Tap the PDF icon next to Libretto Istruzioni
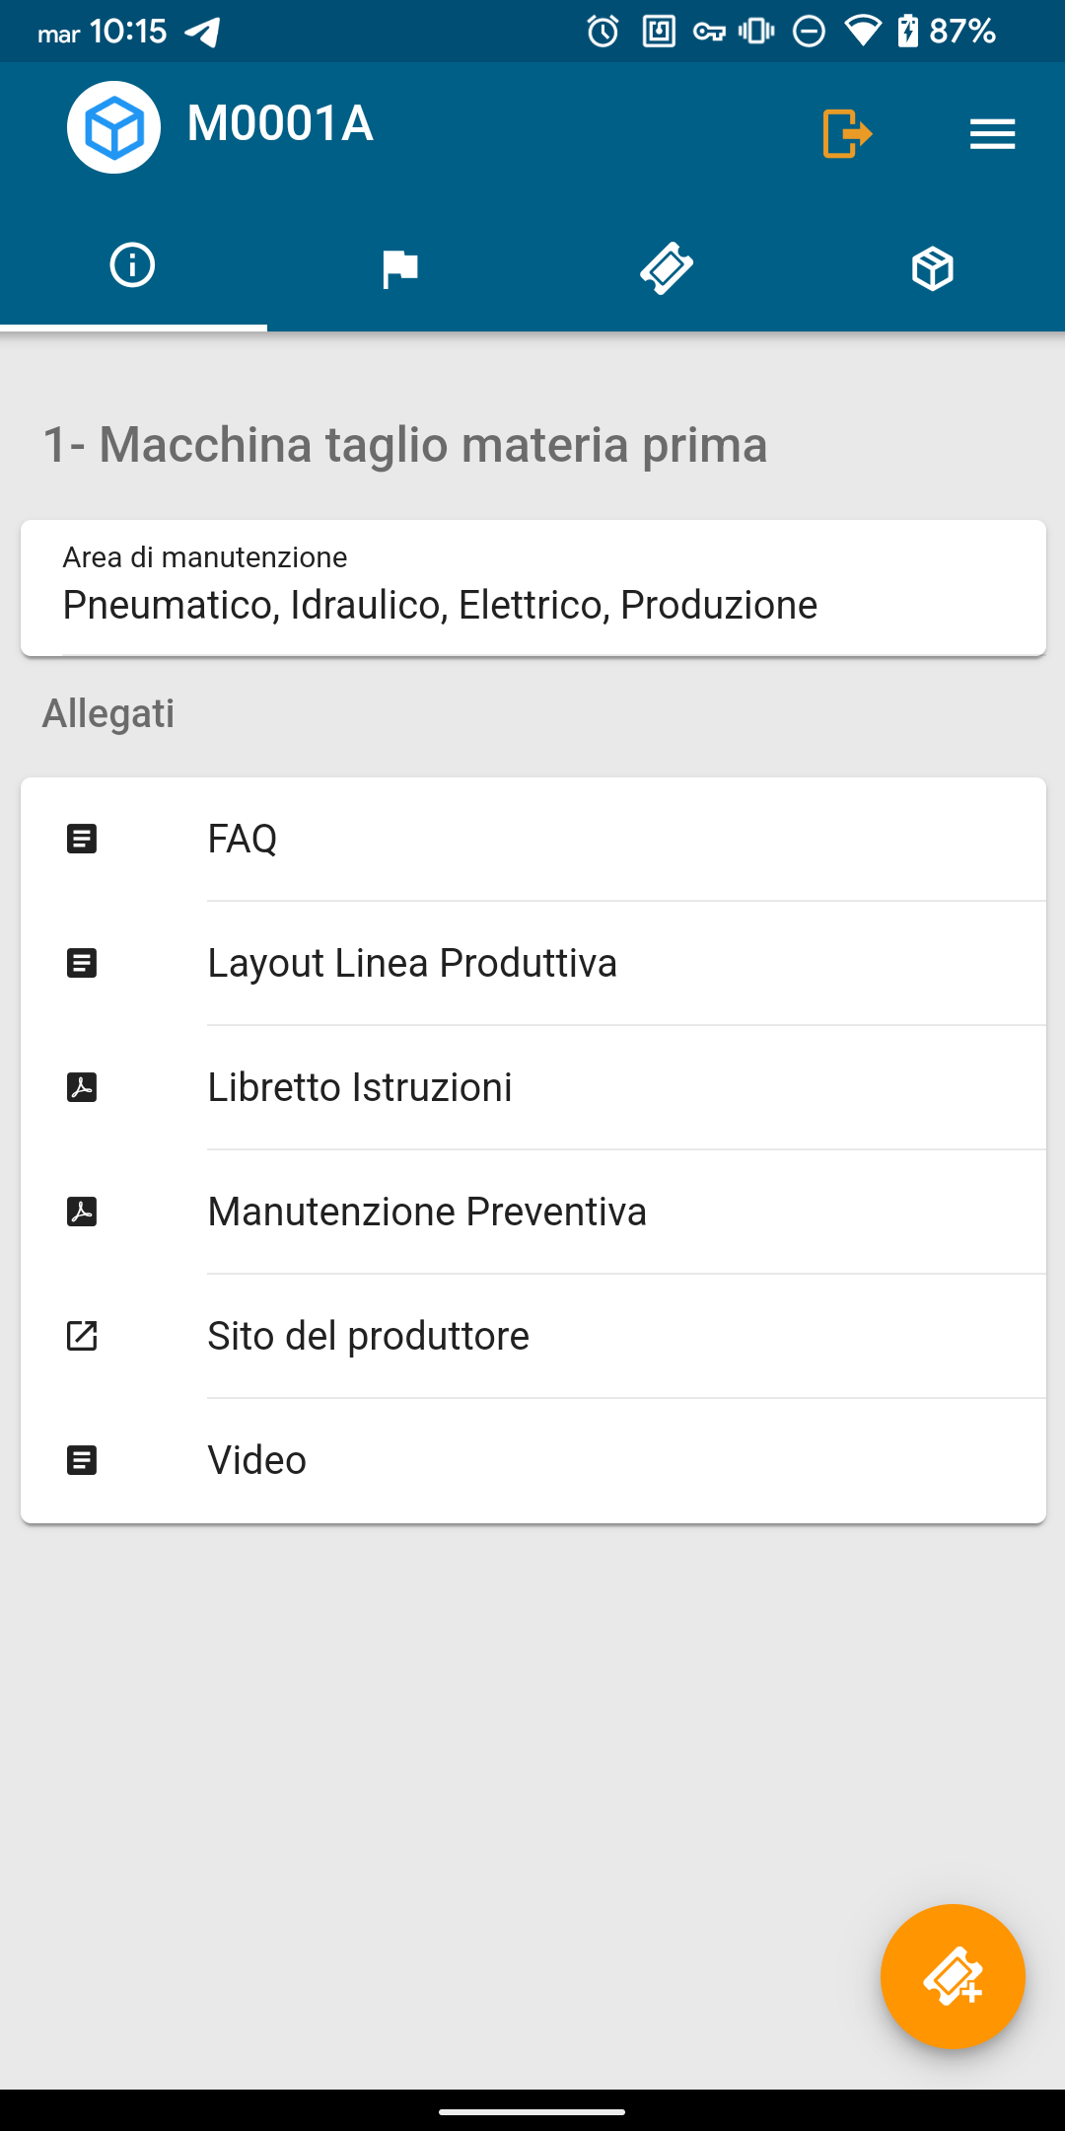1065x2131 pixels. pyautogui.click(x=82, y=1087)
